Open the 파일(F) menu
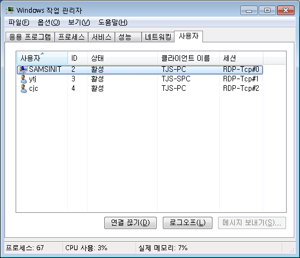This screenshot has width=300, height=258. point(19,22)
